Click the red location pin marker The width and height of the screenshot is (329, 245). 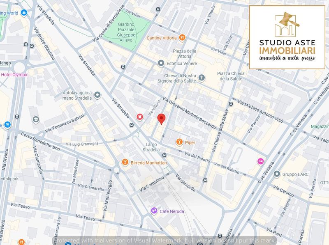click(162, 119)
